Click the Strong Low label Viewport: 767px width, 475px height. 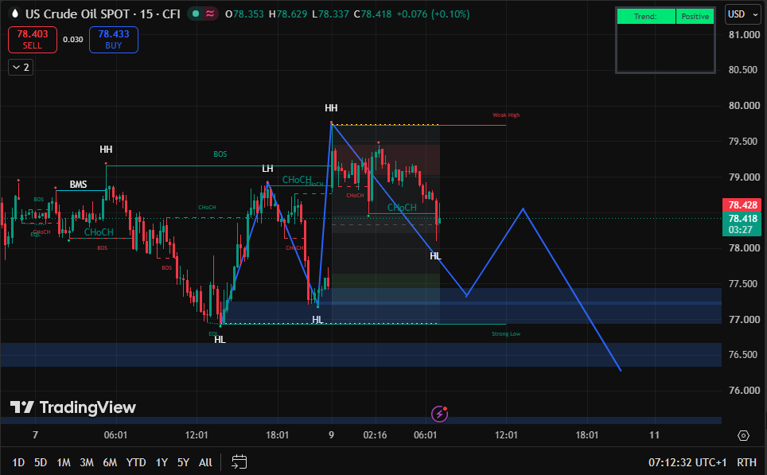(506, 333)
